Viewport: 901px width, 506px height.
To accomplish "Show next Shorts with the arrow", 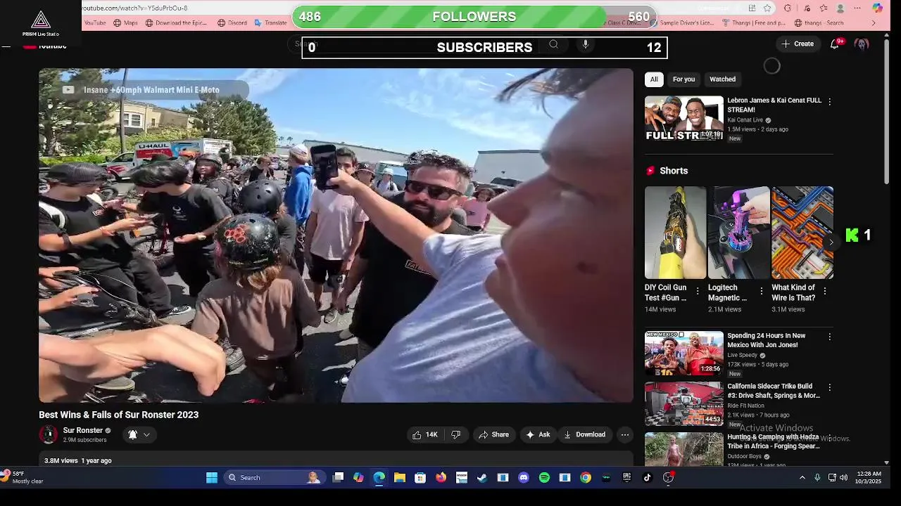I will coord(831,242).
